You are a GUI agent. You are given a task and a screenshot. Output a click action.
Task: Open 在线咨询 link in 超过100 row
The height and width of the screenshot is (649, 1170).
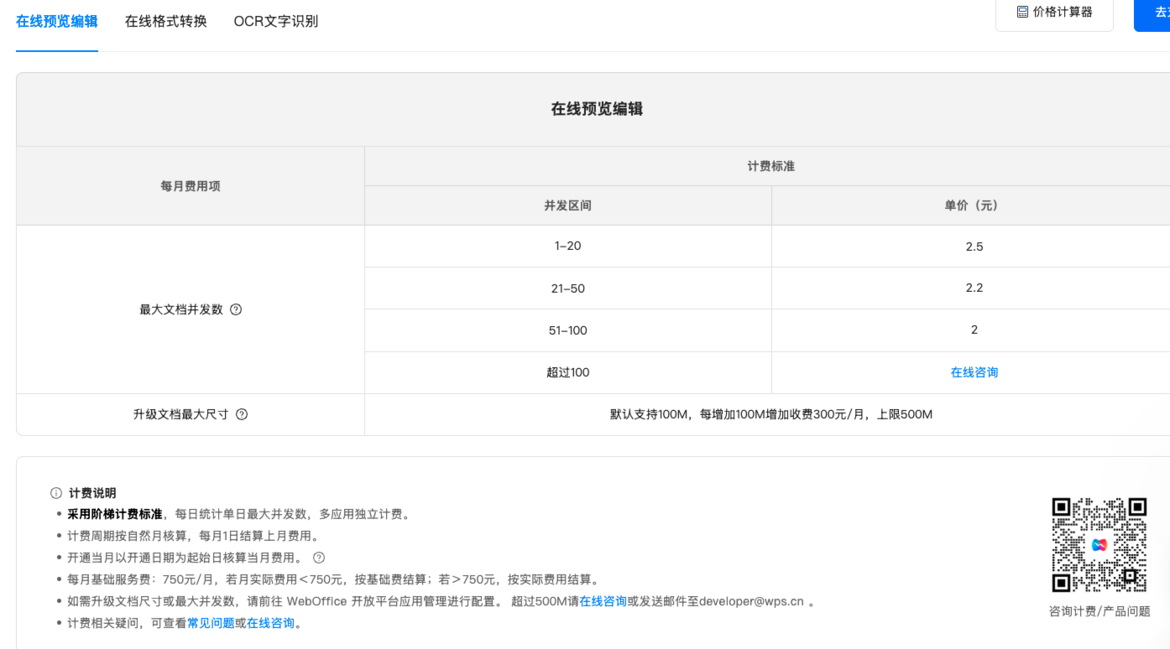tap(974, 372)
